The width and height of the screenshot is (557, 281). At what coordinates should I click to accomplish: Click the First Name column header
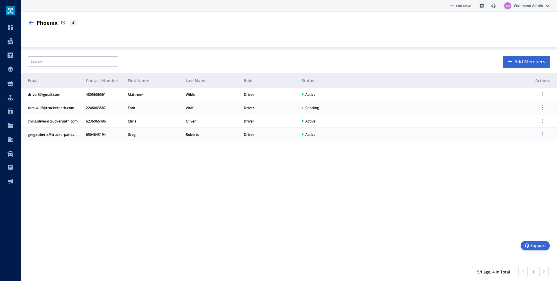click(138, 81)
